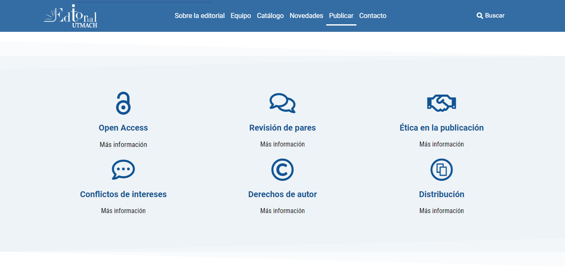Viewport: 565px width, 275px height.
Task: Click the speech bubbles Revisión de pares icon
Action: [282, 103]
